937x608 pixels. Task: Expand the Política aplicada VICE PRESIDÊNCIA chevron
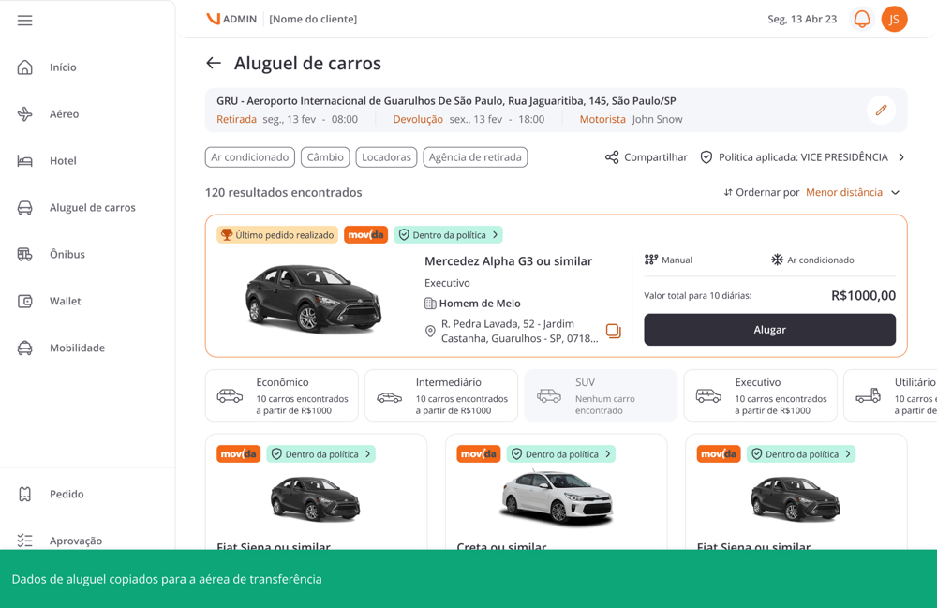901,157
